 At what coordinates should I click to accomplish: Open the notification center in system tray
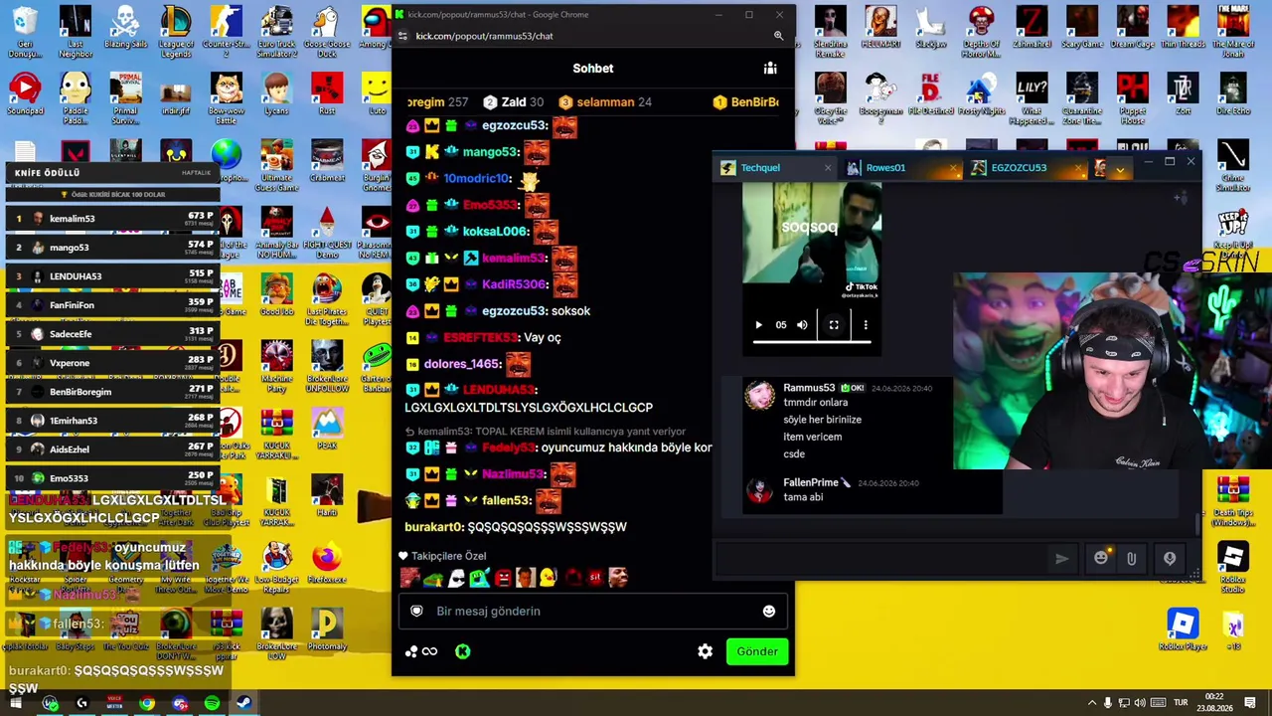(1252, 703)
